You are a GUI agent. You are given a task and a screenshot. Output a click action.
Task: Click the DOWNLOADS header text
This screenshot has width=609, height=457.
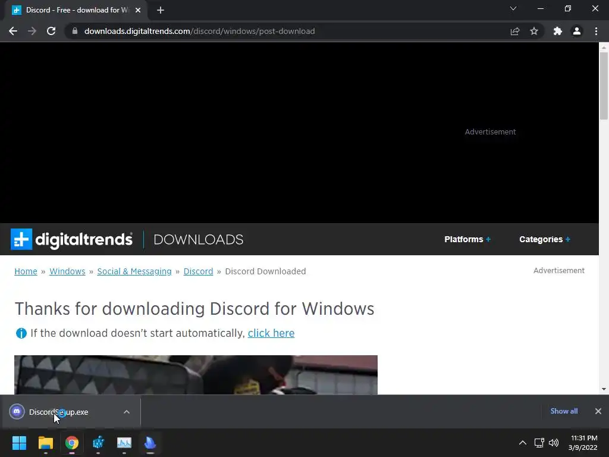[199, 239]
